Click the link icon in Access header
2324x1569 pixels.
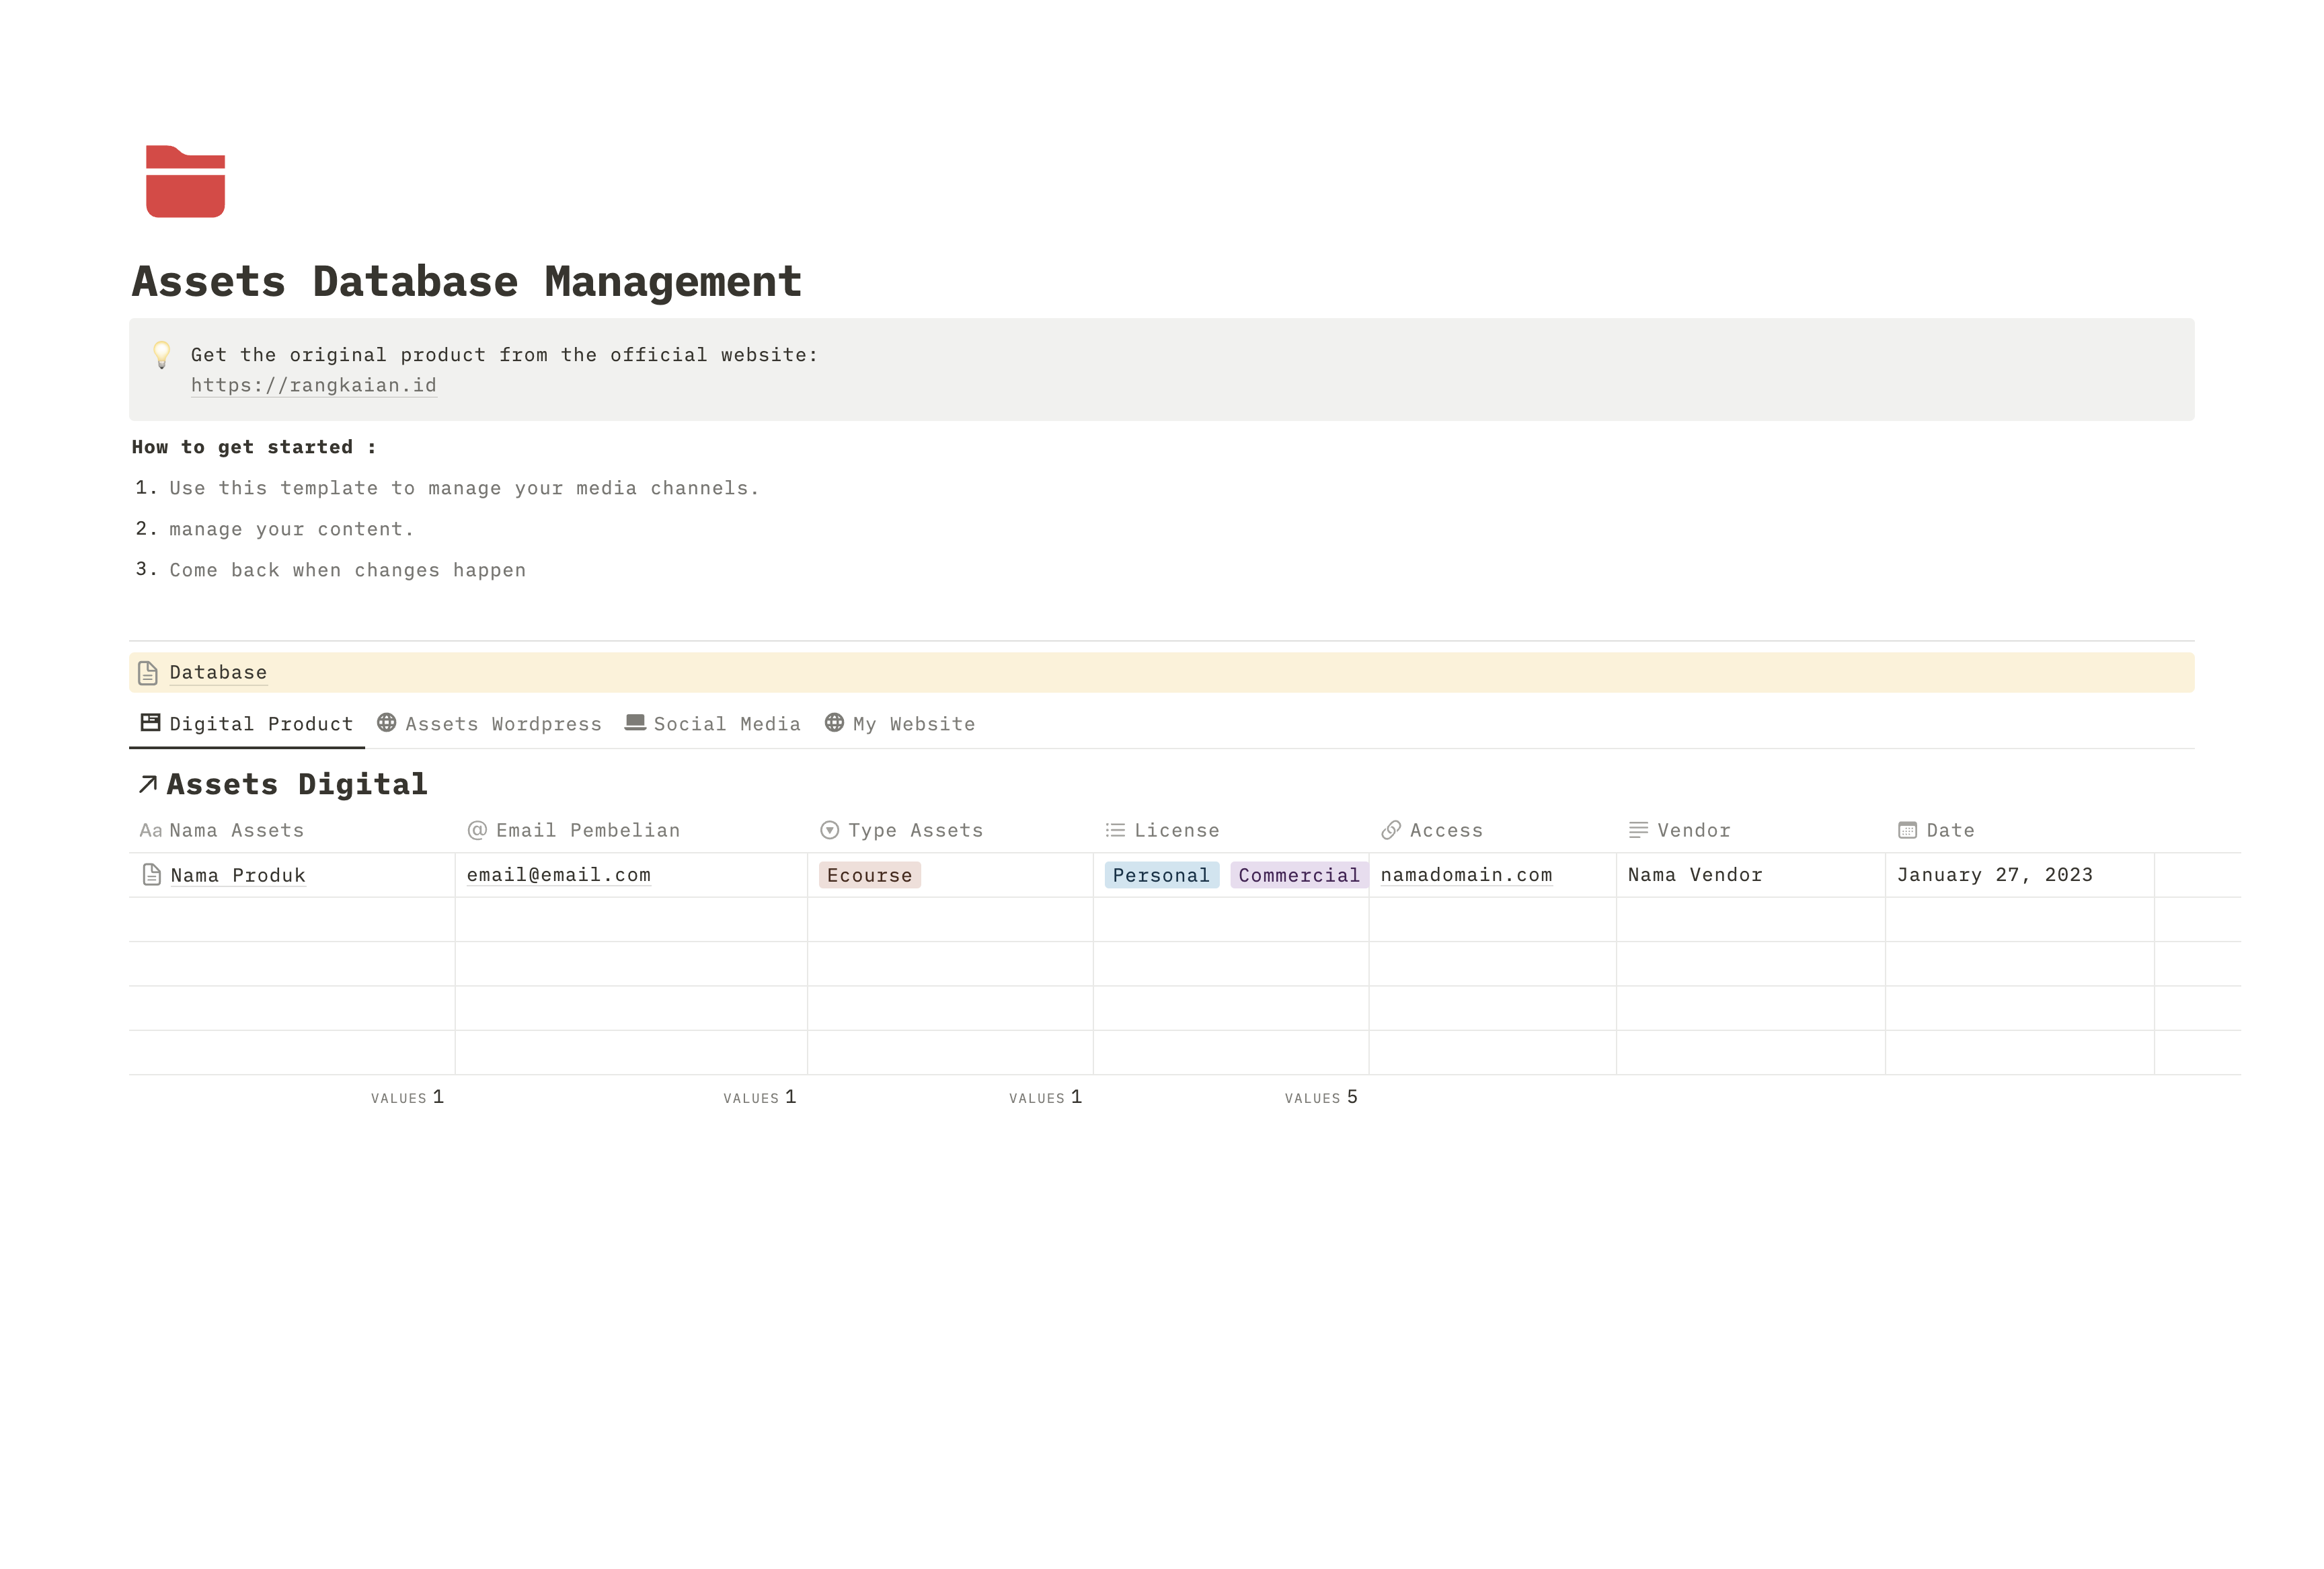[x=1390, y=831]
